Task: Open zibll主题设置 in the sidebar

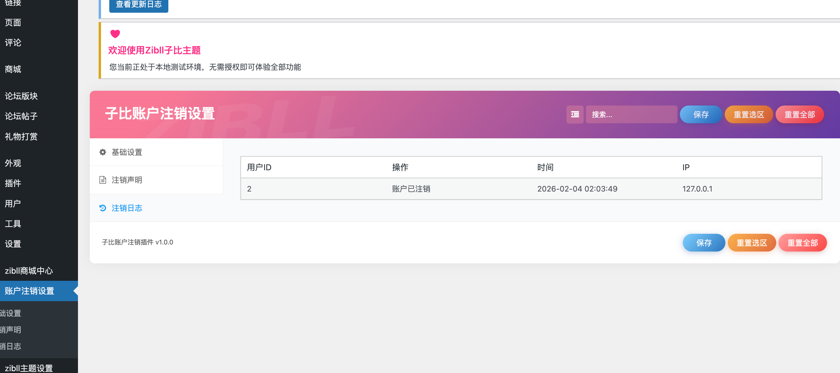Action: pyautogui.click(x=29, y=368)
